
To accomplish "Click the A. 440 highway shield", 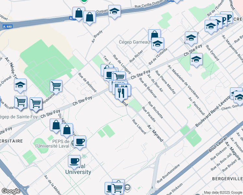I will coord(7,27).
